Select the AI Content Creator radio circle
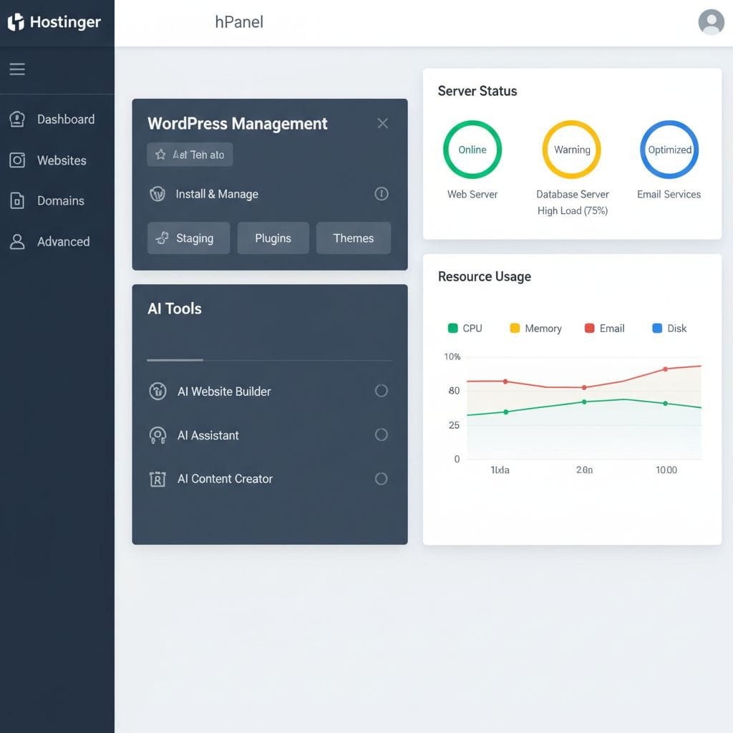The height and width of the screenshot is (733, 733). (382, 479)
